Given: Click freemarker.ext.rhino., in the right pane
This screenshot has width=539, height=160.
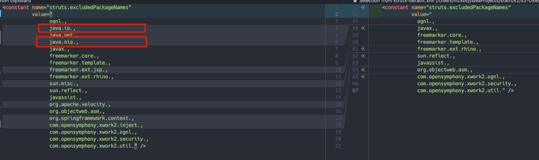Looking at the screenshot, I should [x=449, y=49].
